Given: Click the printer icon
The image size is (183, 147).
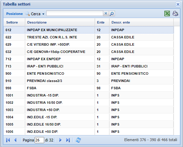Looking at the screenshot, I should click(x=175, y=13).
